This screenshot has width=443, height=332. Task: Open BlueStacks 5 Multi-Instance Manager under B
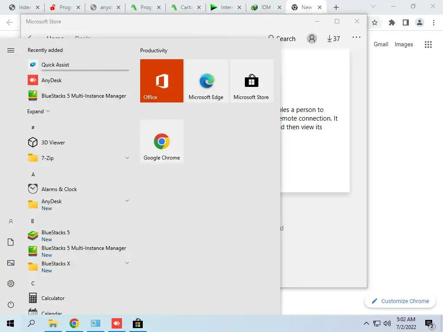pos(78,251)
